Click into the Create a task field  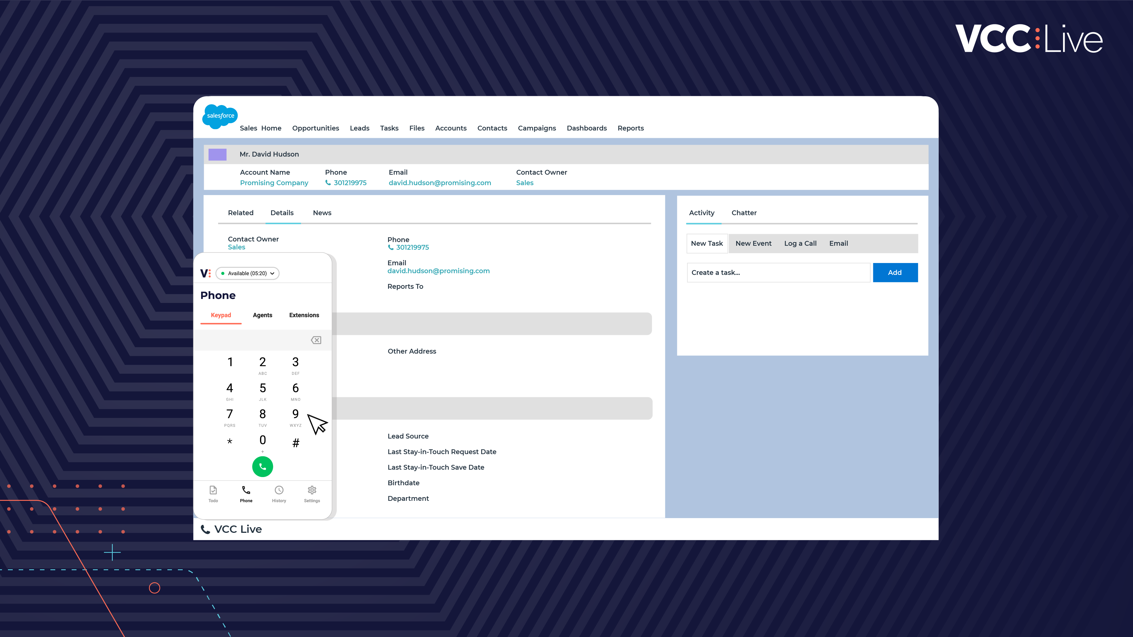778,273
